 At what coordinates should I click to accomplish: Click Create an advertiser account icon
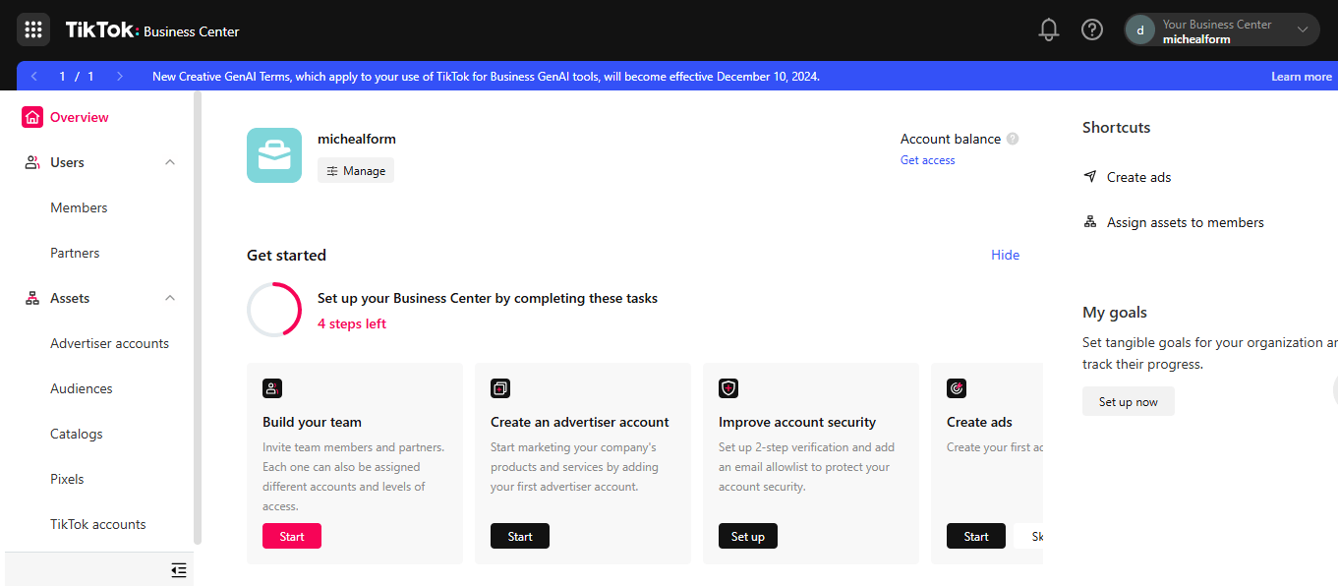500,388
